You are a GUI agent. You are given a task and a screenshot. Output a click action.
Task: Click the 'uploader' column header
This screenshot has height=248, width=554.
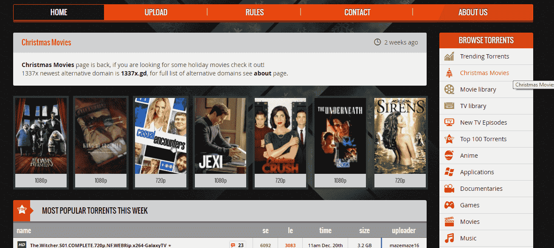tap(404, 231)
